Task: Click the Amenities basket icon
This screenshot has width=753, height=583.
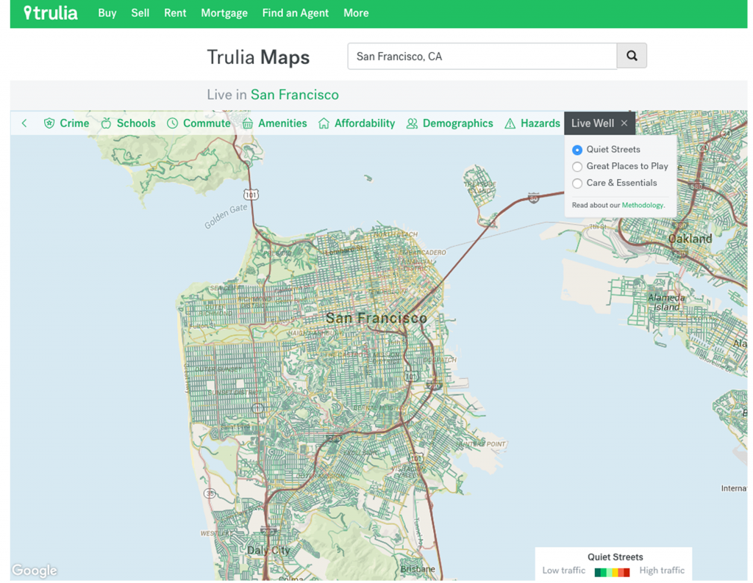Action: [x=247, y=123]
